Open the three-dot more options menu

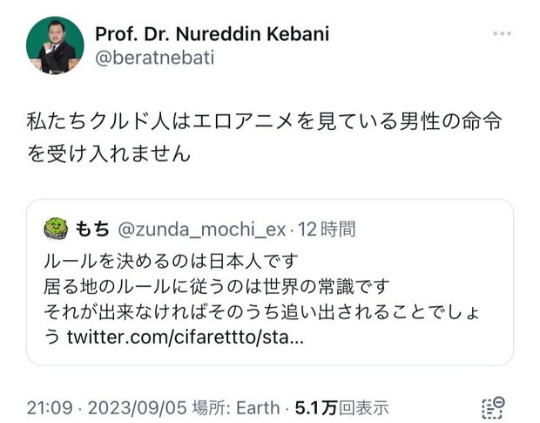click(502, 33)
